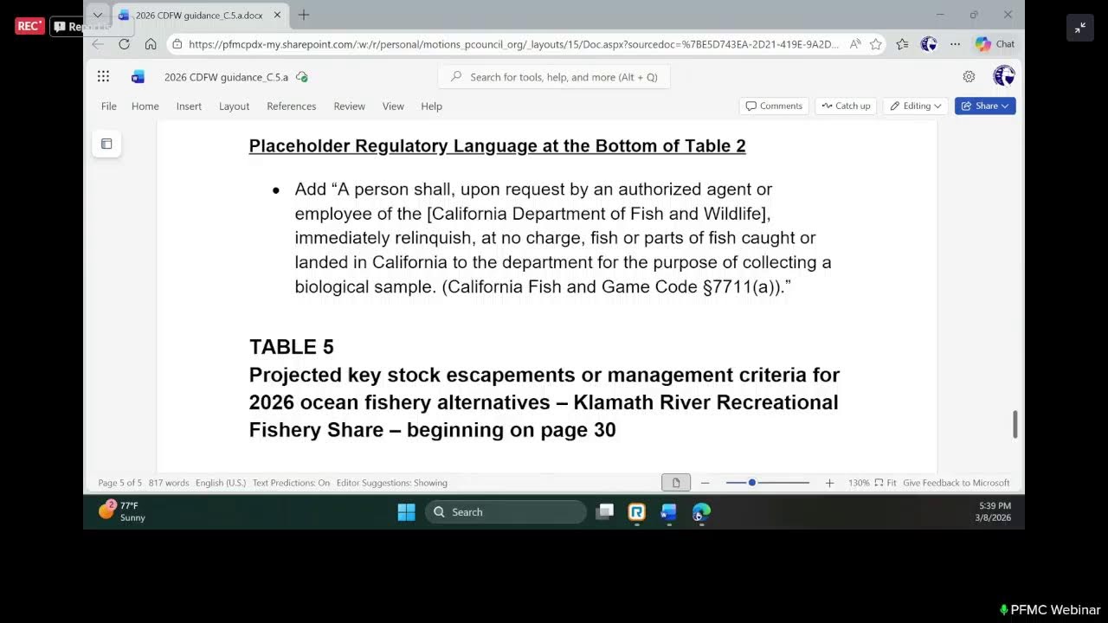This screenshot has height=623, width=1108.
Task: Open Copilot Chat in browser
Action: 995,43
